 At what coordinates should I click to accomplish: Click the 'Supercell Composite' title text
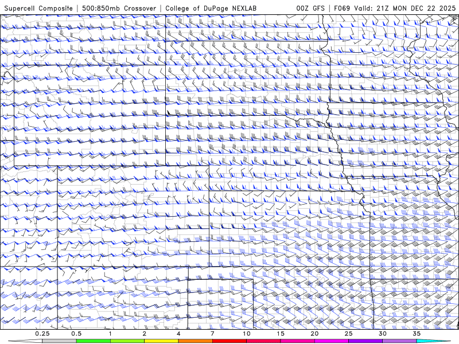point(38,8)
